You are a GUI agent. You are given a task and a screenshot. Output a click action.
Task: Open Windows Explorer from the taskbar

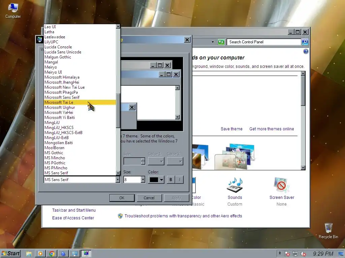[29, 254]
